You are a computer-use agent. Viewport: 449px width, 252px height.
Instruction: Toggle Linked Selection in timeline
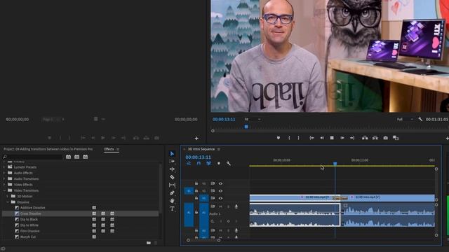click(x=208, y=163)
